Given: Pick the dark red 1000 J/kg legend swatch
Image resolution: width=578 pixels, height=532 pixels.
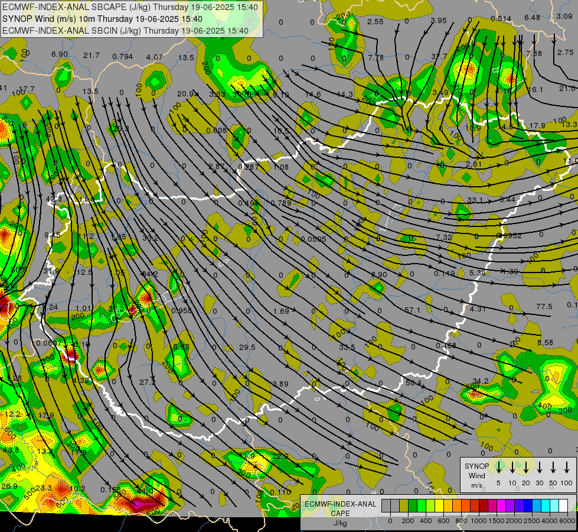Looking at the screenshot, I should click(484, 506).
